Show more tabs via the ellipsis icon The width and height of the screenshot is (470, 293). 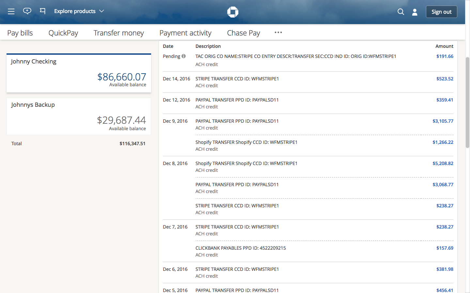[x=278, y=32]
